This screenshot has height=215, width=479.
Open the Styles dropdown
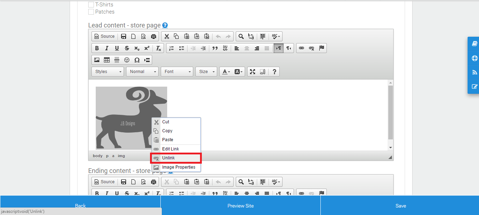pyautogui.click(x=107, y=71)
